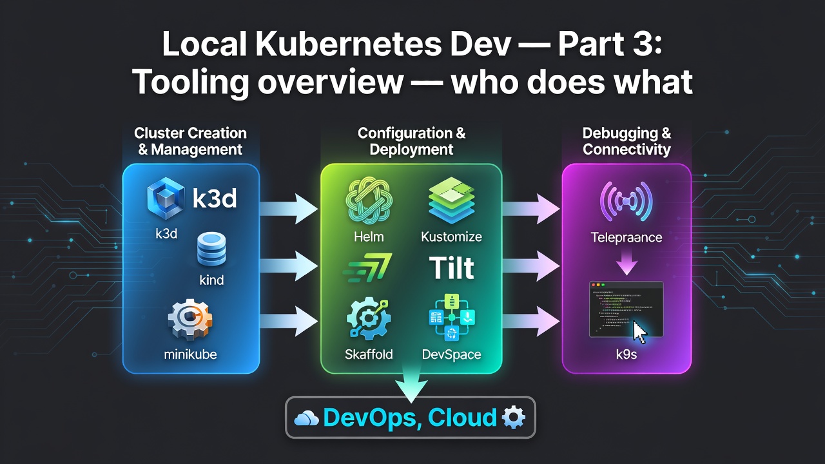Click the k3d cube logo icon
This screenshot has height=464, width=825.
[165, 199]
